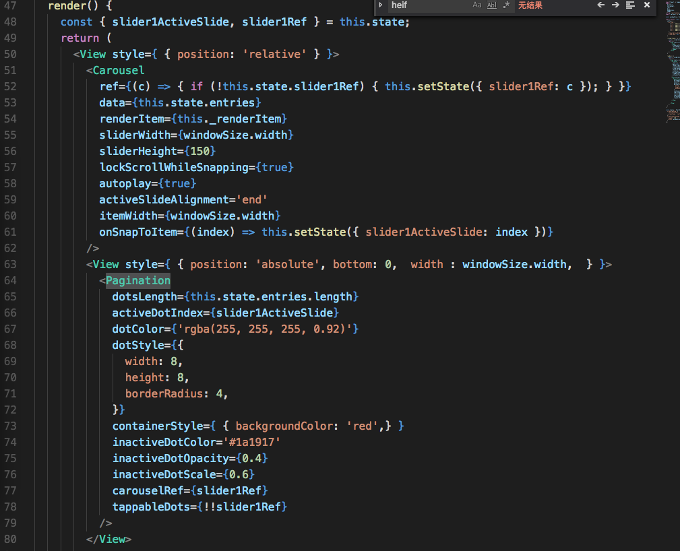Click 'itemWidth' attribute text
This screenshot has width=680, height=551.
tap(128, 216)
